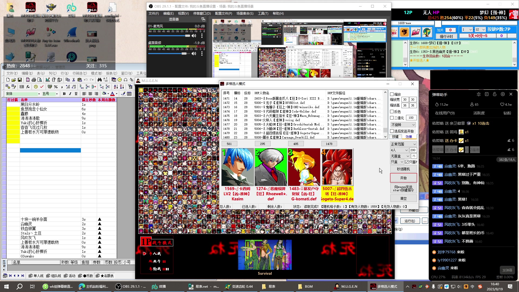Image resolution: width=519 pixels, height=292 pixels.
Task: Click the Sort ascending A-Z icon
Action: tap(116, 87)
